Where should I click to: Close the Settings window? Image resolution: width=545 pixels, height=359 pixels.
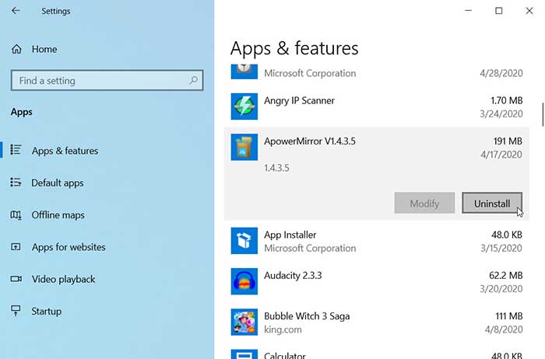click(529, 11)
